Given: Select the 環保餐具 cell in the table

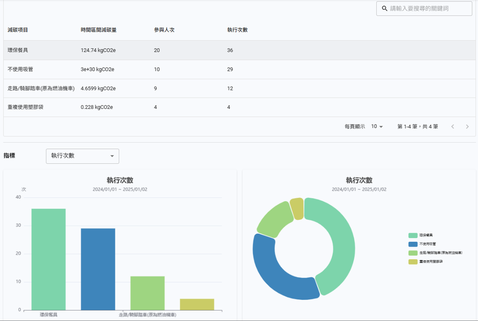Looking at the screenshot, I should (18, 50).
